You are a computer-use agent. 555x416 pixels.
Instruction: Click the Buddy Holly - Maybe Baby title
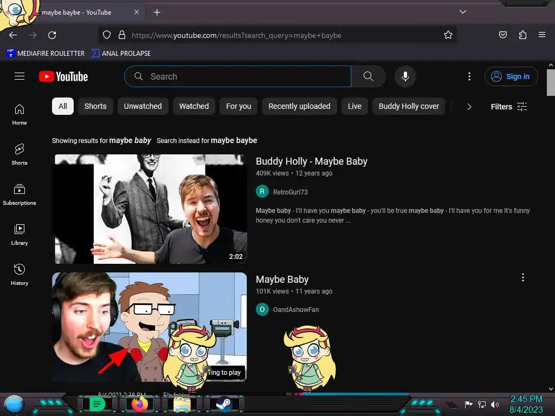pyautogui.click(x=312, y=161)
